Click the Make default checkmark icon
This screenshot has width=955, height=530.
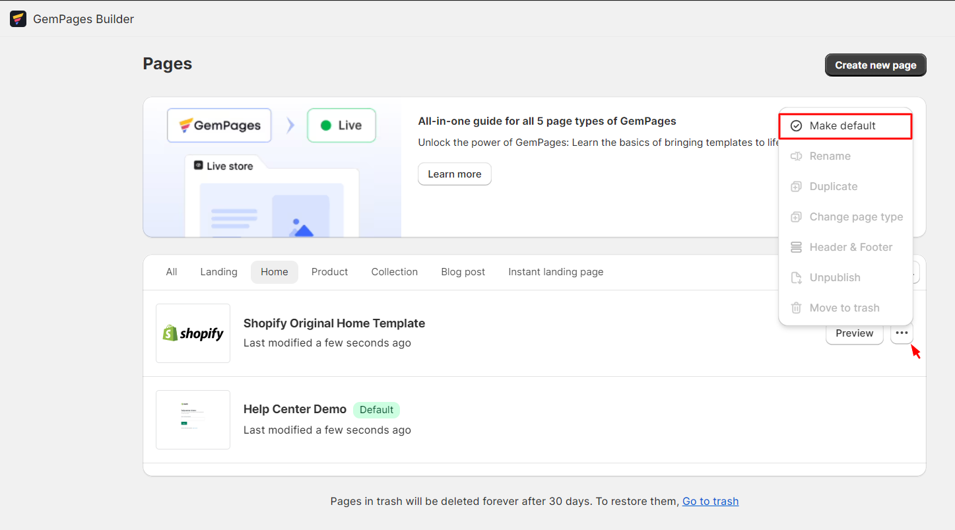[797, 125]
